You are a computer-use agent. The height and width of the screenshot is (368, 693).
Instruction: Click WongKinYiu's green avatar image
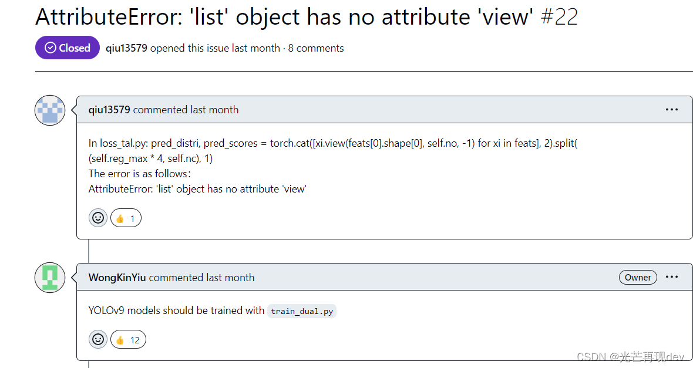point(50,278)
